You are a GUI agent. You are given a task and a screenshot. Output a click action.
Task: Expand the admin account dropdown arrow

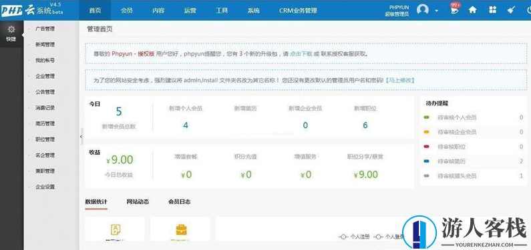click(437, 11)
